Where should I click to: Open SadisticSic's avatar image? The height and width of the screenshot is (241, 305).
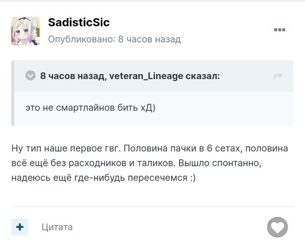(x=25, y=31)
